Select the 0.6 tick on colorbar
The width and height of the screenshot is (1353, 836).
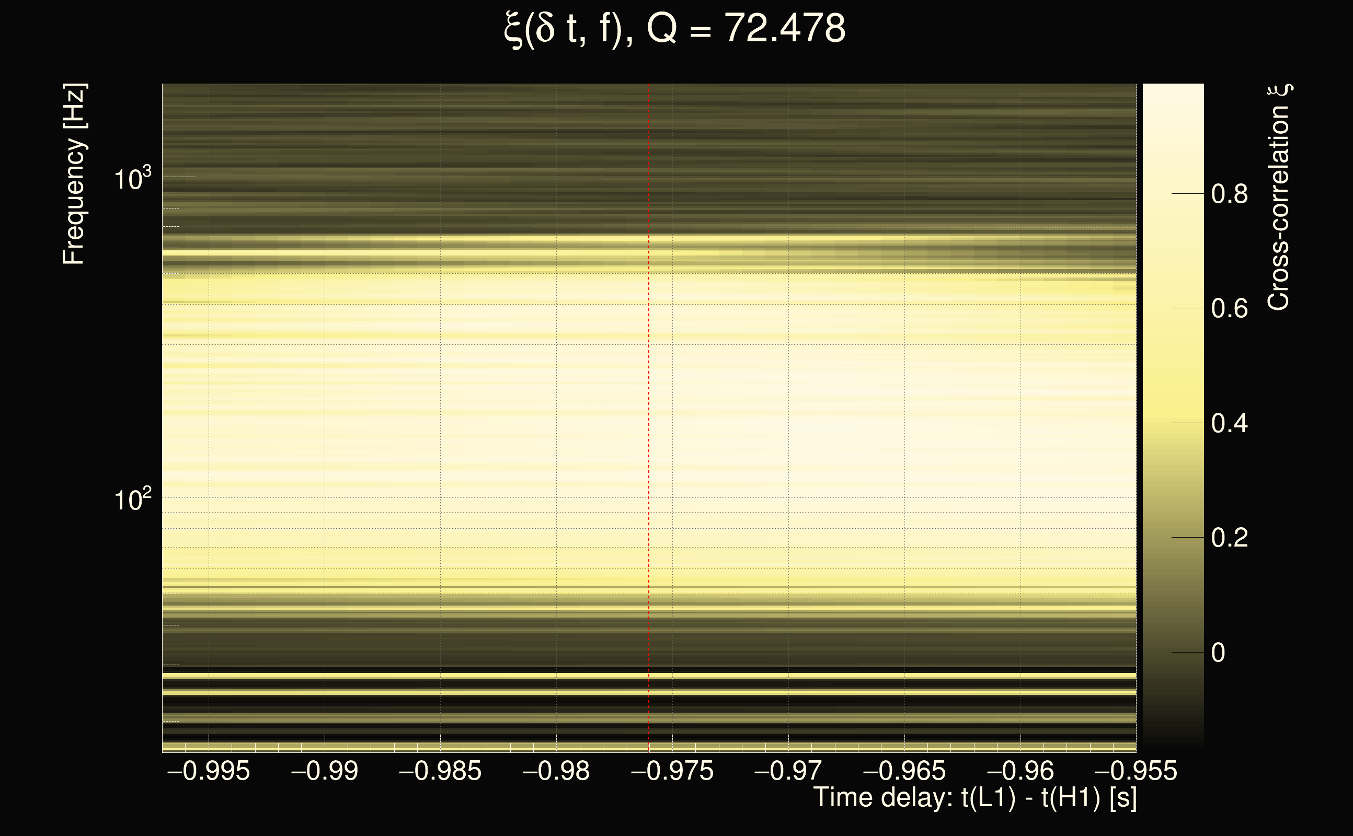pyautogui.click(x=1229, y=308)
